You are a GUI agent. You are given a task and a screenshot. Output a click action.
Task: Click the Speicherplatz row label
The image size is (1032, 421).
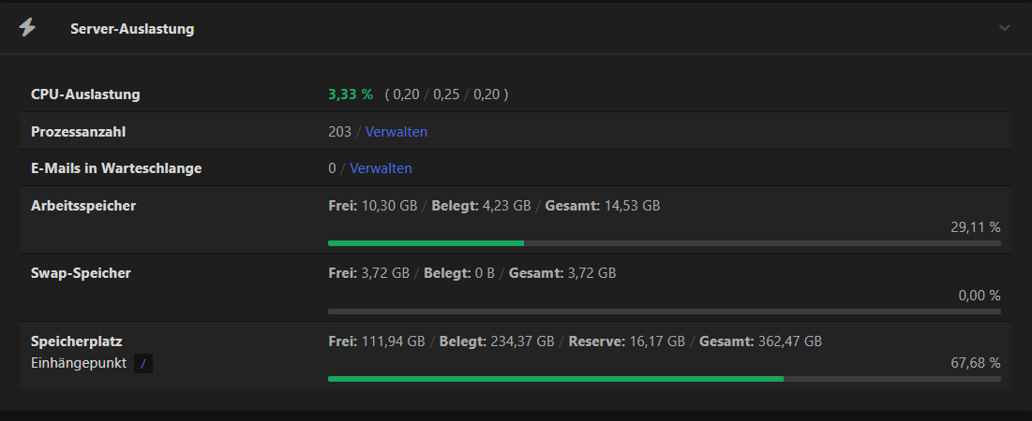(77, 341)
